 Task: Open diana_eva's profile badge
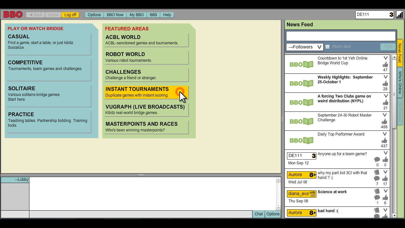coord(302,194)
